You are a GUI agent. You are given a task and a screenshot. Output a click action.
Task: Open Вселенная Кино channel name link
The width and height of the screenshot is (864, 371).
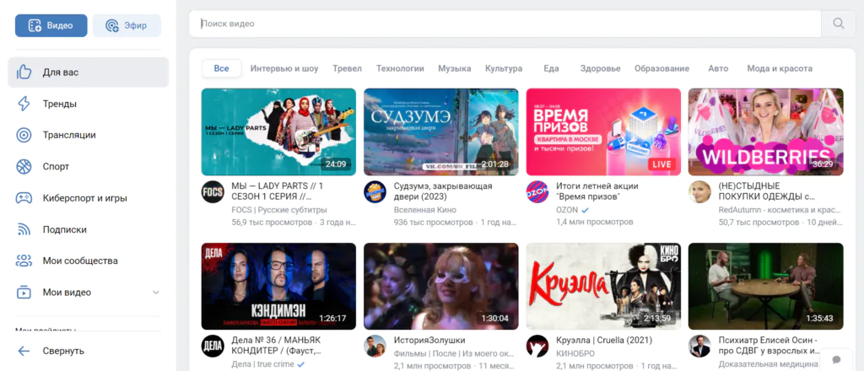[x=425, y=210]
